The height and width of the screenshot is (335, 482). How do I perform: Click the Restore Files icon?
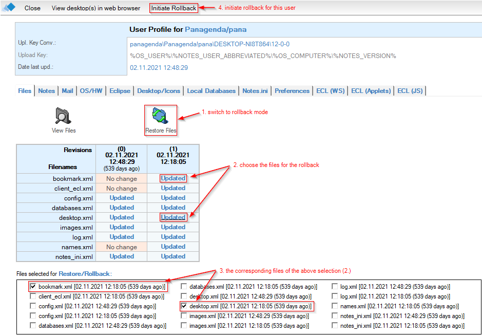(161, 117)
